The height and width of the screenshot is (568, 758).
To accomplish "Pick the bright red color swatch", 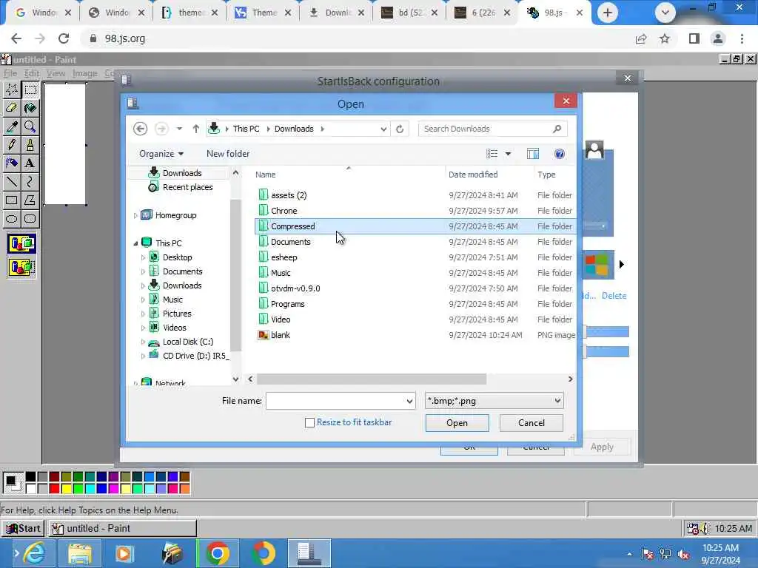I will (54, 488).
